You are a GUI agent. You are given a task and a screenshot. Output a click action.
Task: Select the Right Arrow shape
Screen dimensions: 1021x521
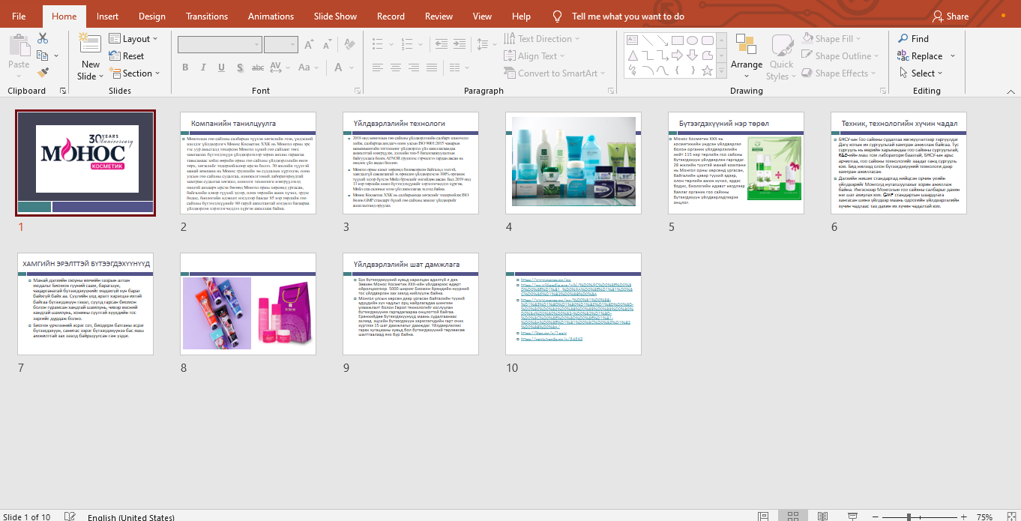pyautogui.click(x=677, y=55)
